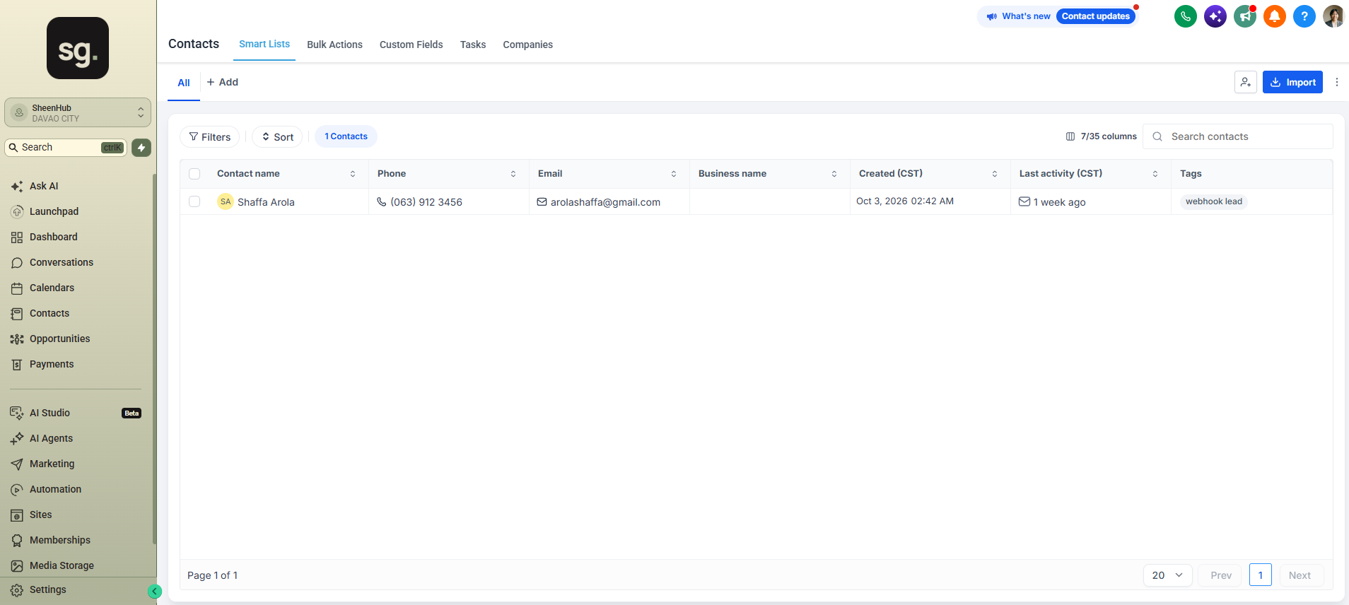Switch to the Companies tab

(528, 45)
